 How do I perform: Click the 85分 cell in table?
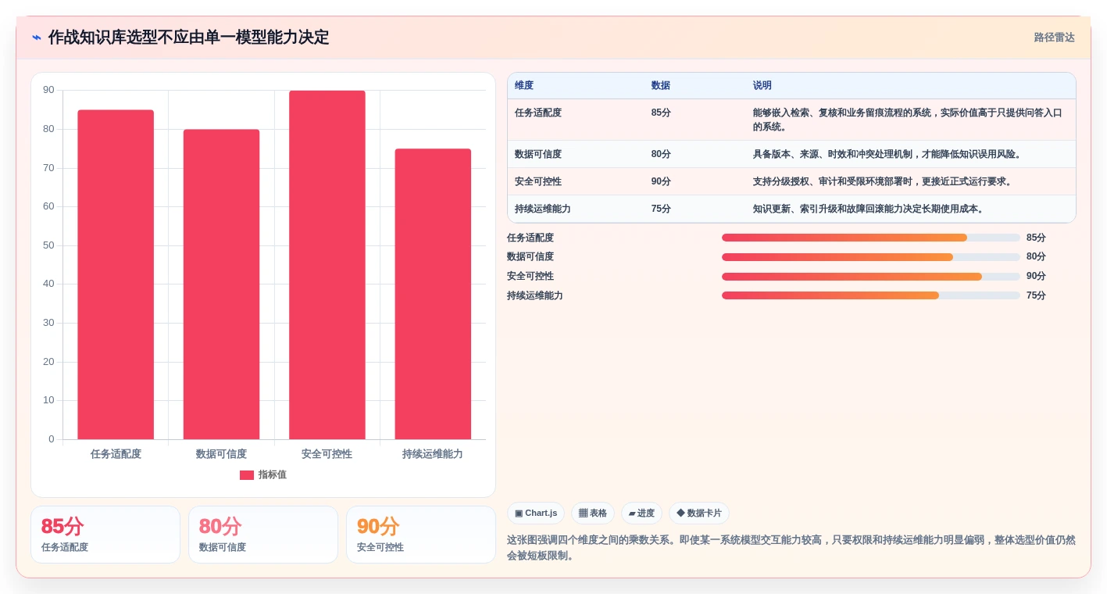661,113
